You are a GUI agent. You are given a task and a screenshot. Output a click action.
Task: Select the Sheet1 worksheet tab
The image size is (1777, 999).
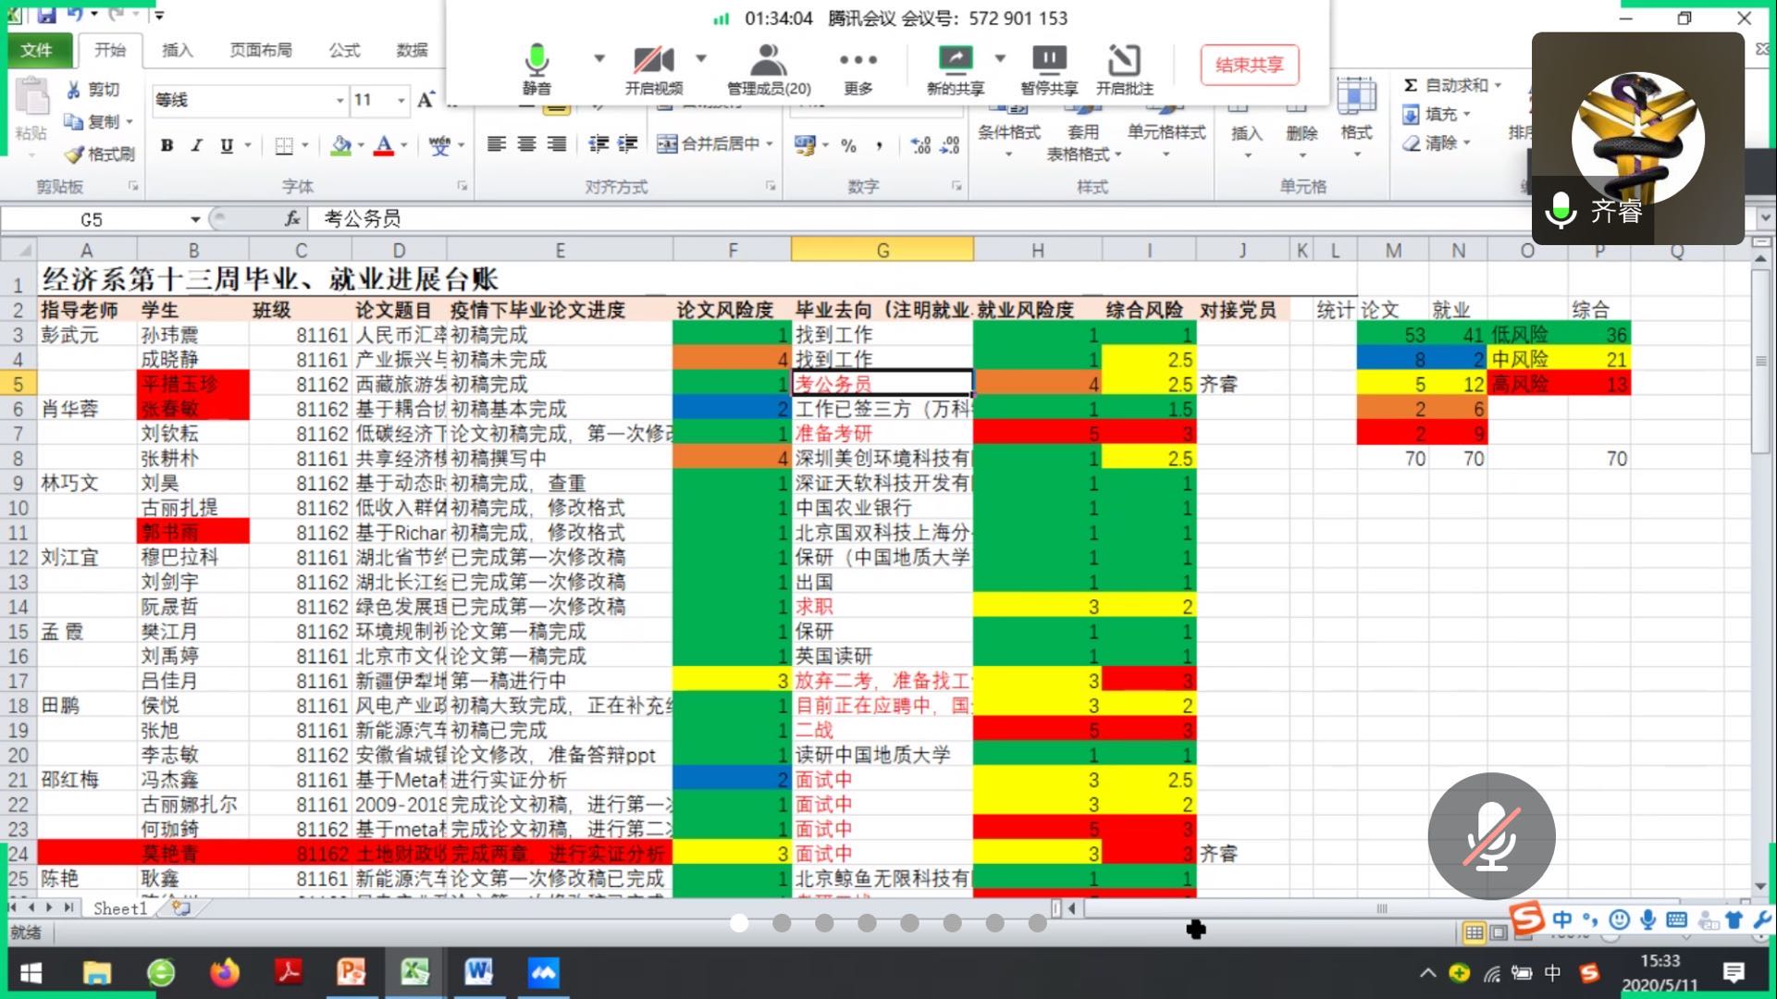pyautogui.click(x=119, y=908)
